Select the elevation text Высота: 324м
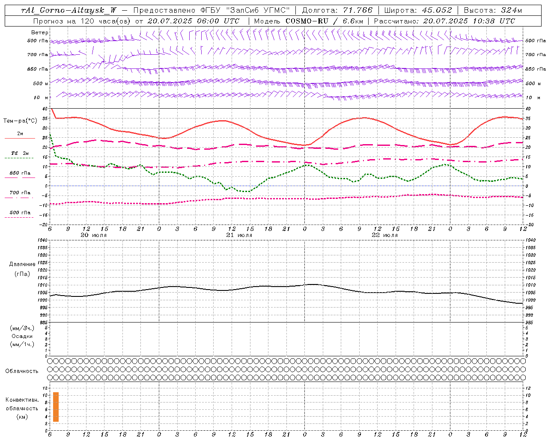 (493, 10)
